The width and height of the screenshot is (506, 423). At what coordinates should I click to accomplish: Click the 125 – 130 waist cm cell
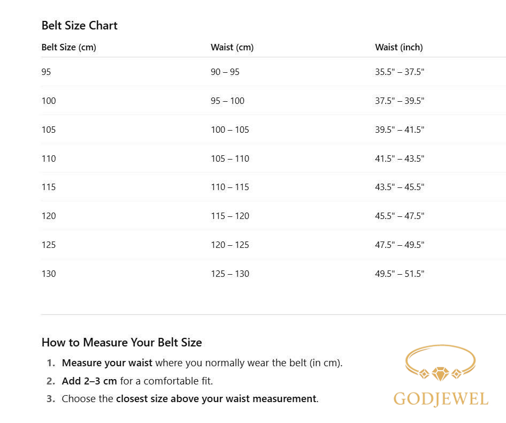[230, 274]
